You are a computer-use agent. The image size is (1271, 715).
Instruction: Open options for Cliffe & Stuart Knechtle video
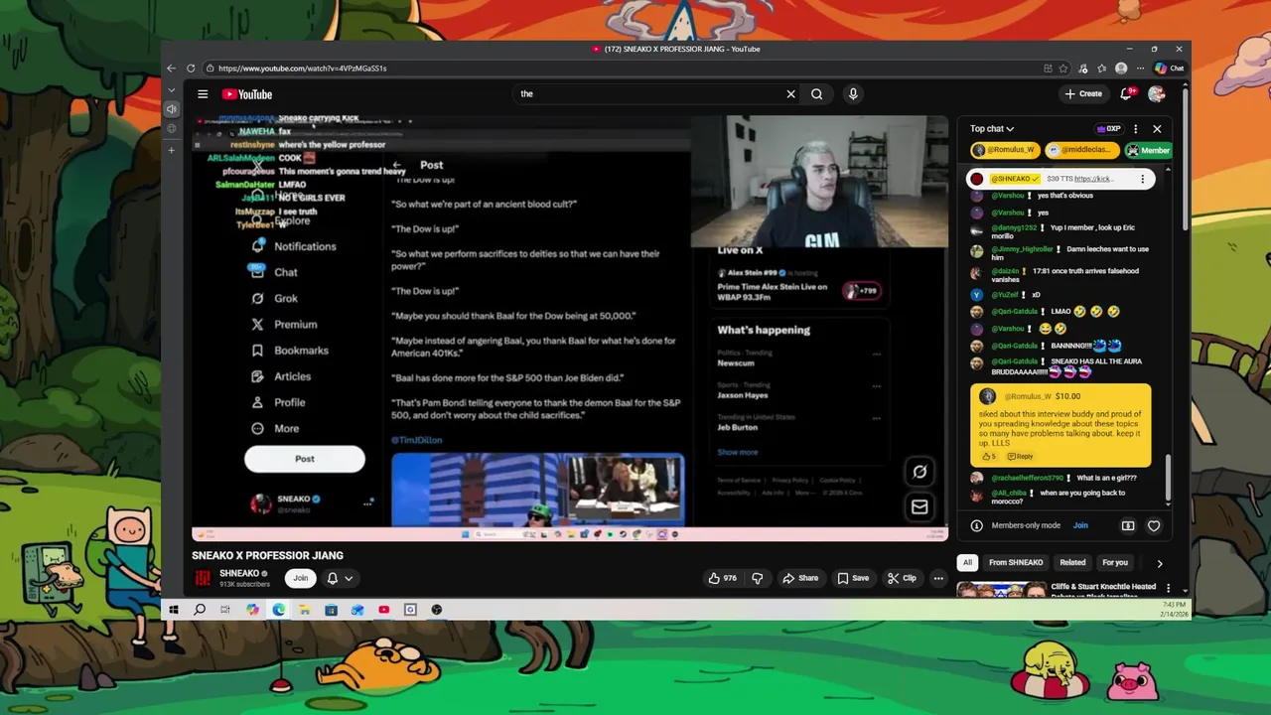1168,588
